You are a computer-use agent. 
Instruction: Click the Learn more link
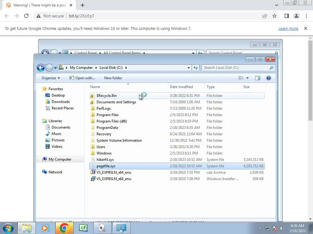tap(288, 28)
